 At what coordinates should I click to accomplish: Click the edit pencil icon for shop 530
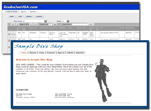(9, 34)
